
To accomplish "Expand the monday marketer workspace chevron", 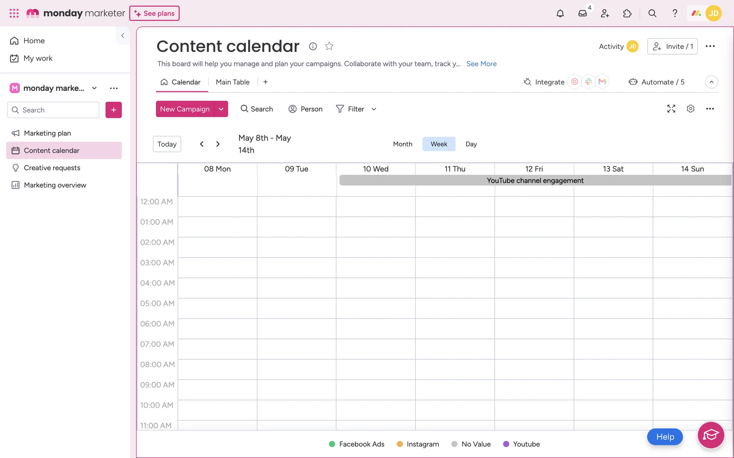I will pos(94,88).
